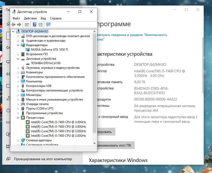Maximize the Device Manager window
This screenshot has height=173, width=212.
coord(80,12)
